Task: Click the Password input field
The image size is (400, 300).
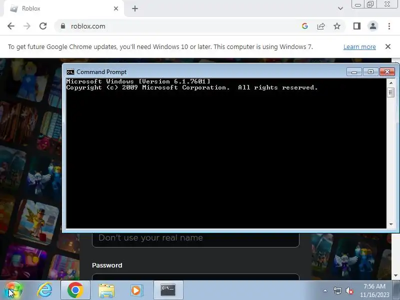Action: click(x=195, y=277)
